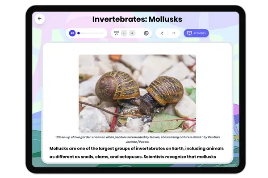Click the photo caption by Cristian Jacinto
This screenshot has height=178, width=268.
138,139
